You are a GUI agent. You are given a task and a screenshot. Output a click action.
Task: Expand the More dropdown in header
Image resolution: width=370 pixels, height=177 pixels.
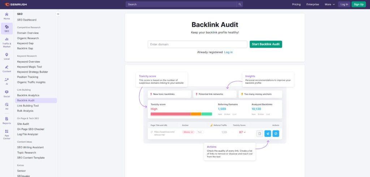tap(330, 4)
